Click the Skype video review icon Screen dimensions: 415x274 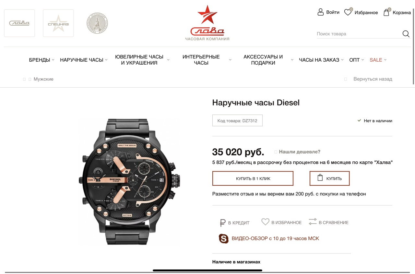point(223,239)
